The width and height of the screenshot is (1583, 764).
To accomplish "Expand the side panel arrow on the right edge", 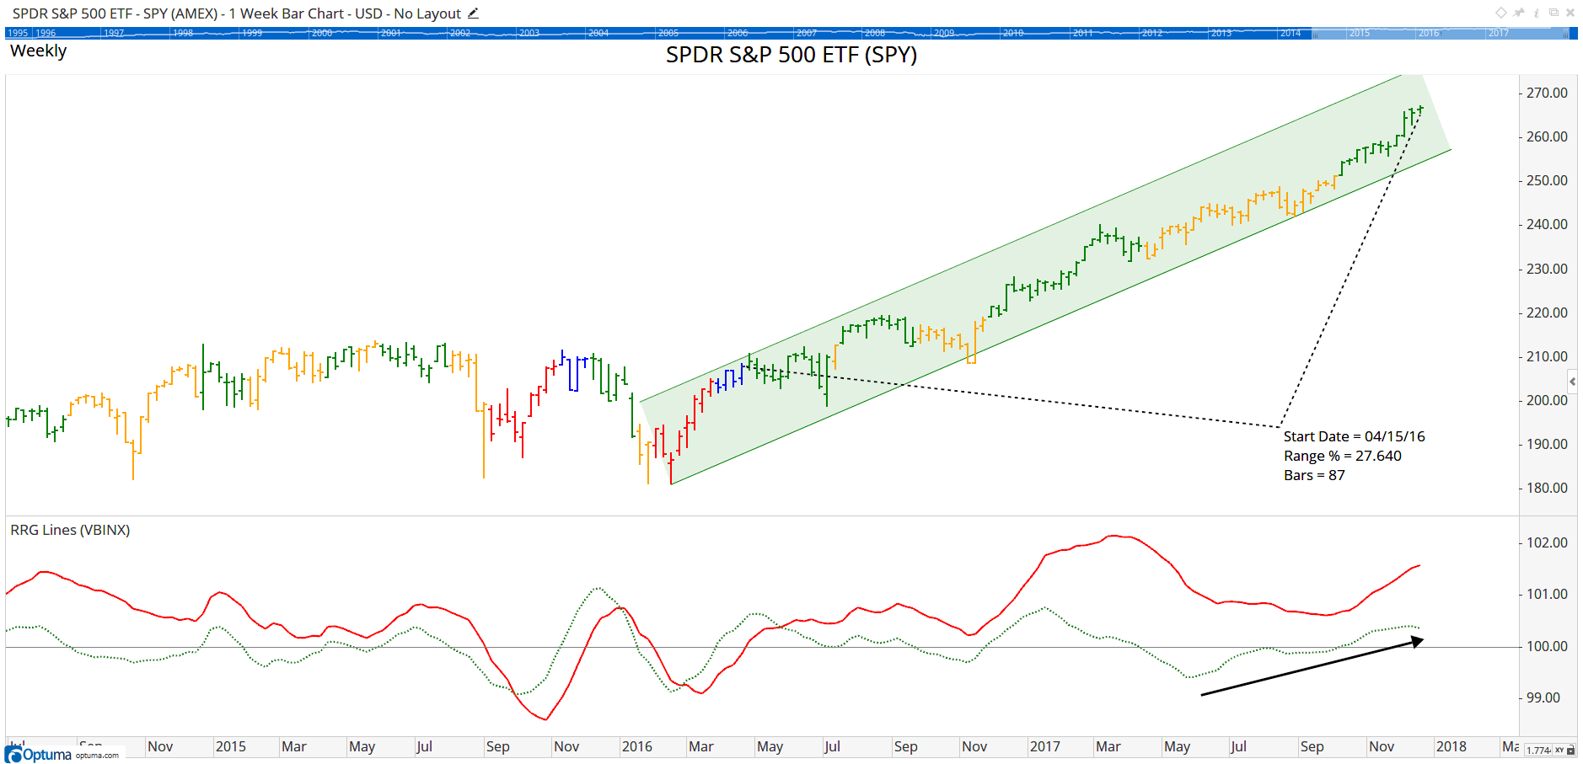I will coord(1572,382).
